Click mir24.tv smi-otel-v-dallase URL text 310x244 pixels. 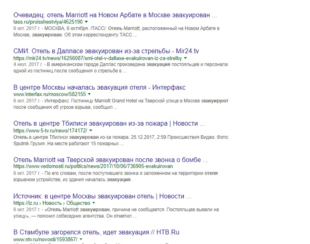click(97, 58)
